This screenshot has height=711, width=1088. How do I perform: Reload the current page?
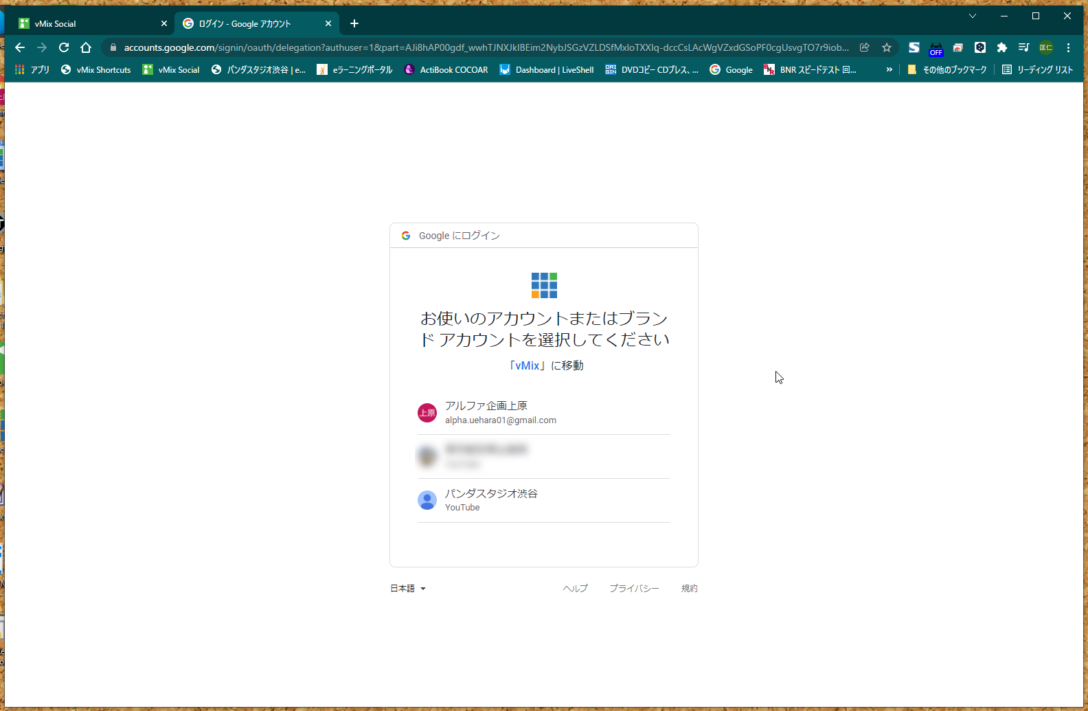point(64,47)
